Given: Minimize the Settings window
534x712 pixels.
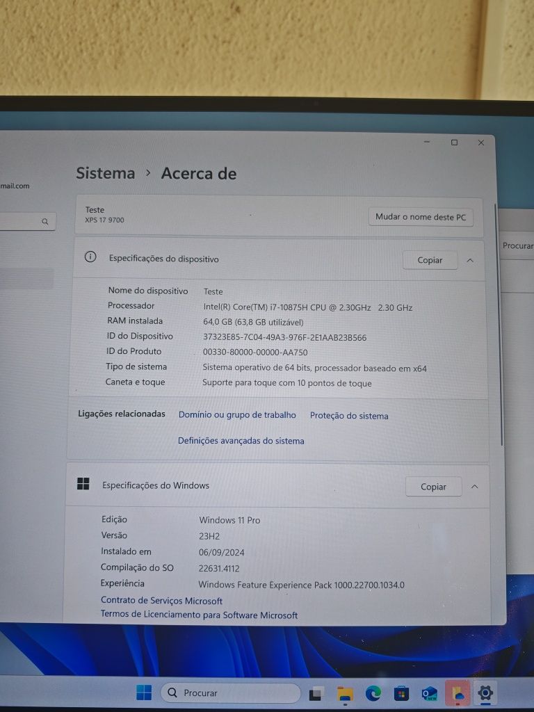Looking at the screenshot, I should tap(427, 142).
